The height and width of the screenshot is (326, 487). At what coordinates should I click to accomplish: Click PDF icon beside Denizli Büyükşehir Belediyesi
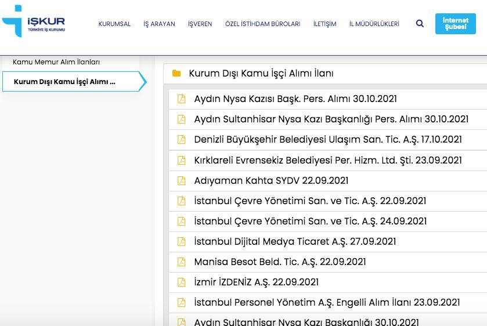[x=181, y=139]
